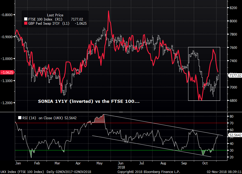
Task: Click the 7800 right axis label
Action: (x=233, y=34)
